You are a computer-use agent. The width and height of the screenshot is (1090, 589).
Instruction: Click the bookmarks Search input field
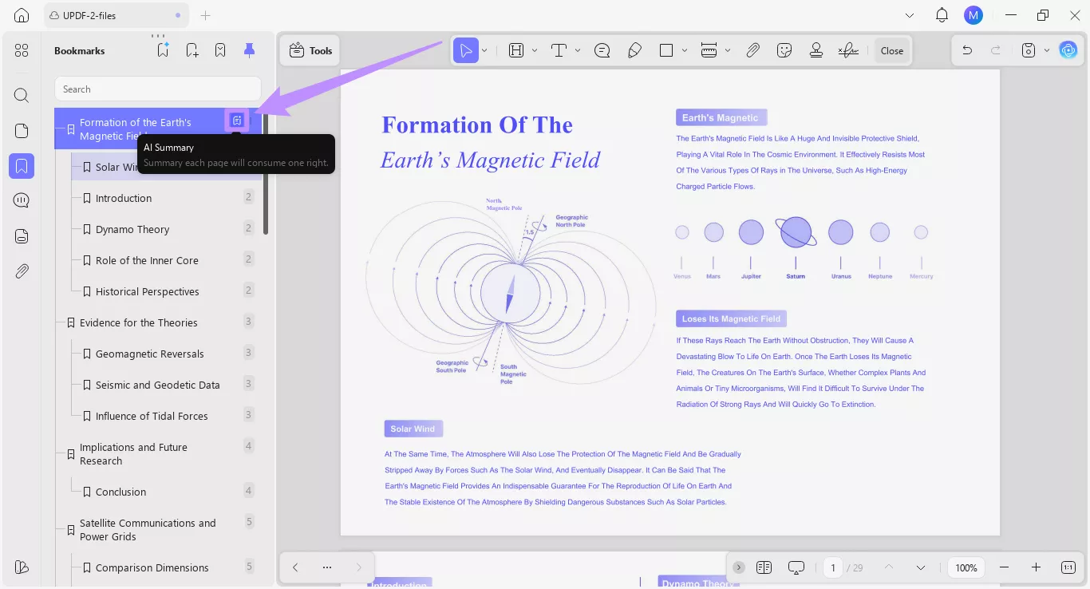point(158,89)
